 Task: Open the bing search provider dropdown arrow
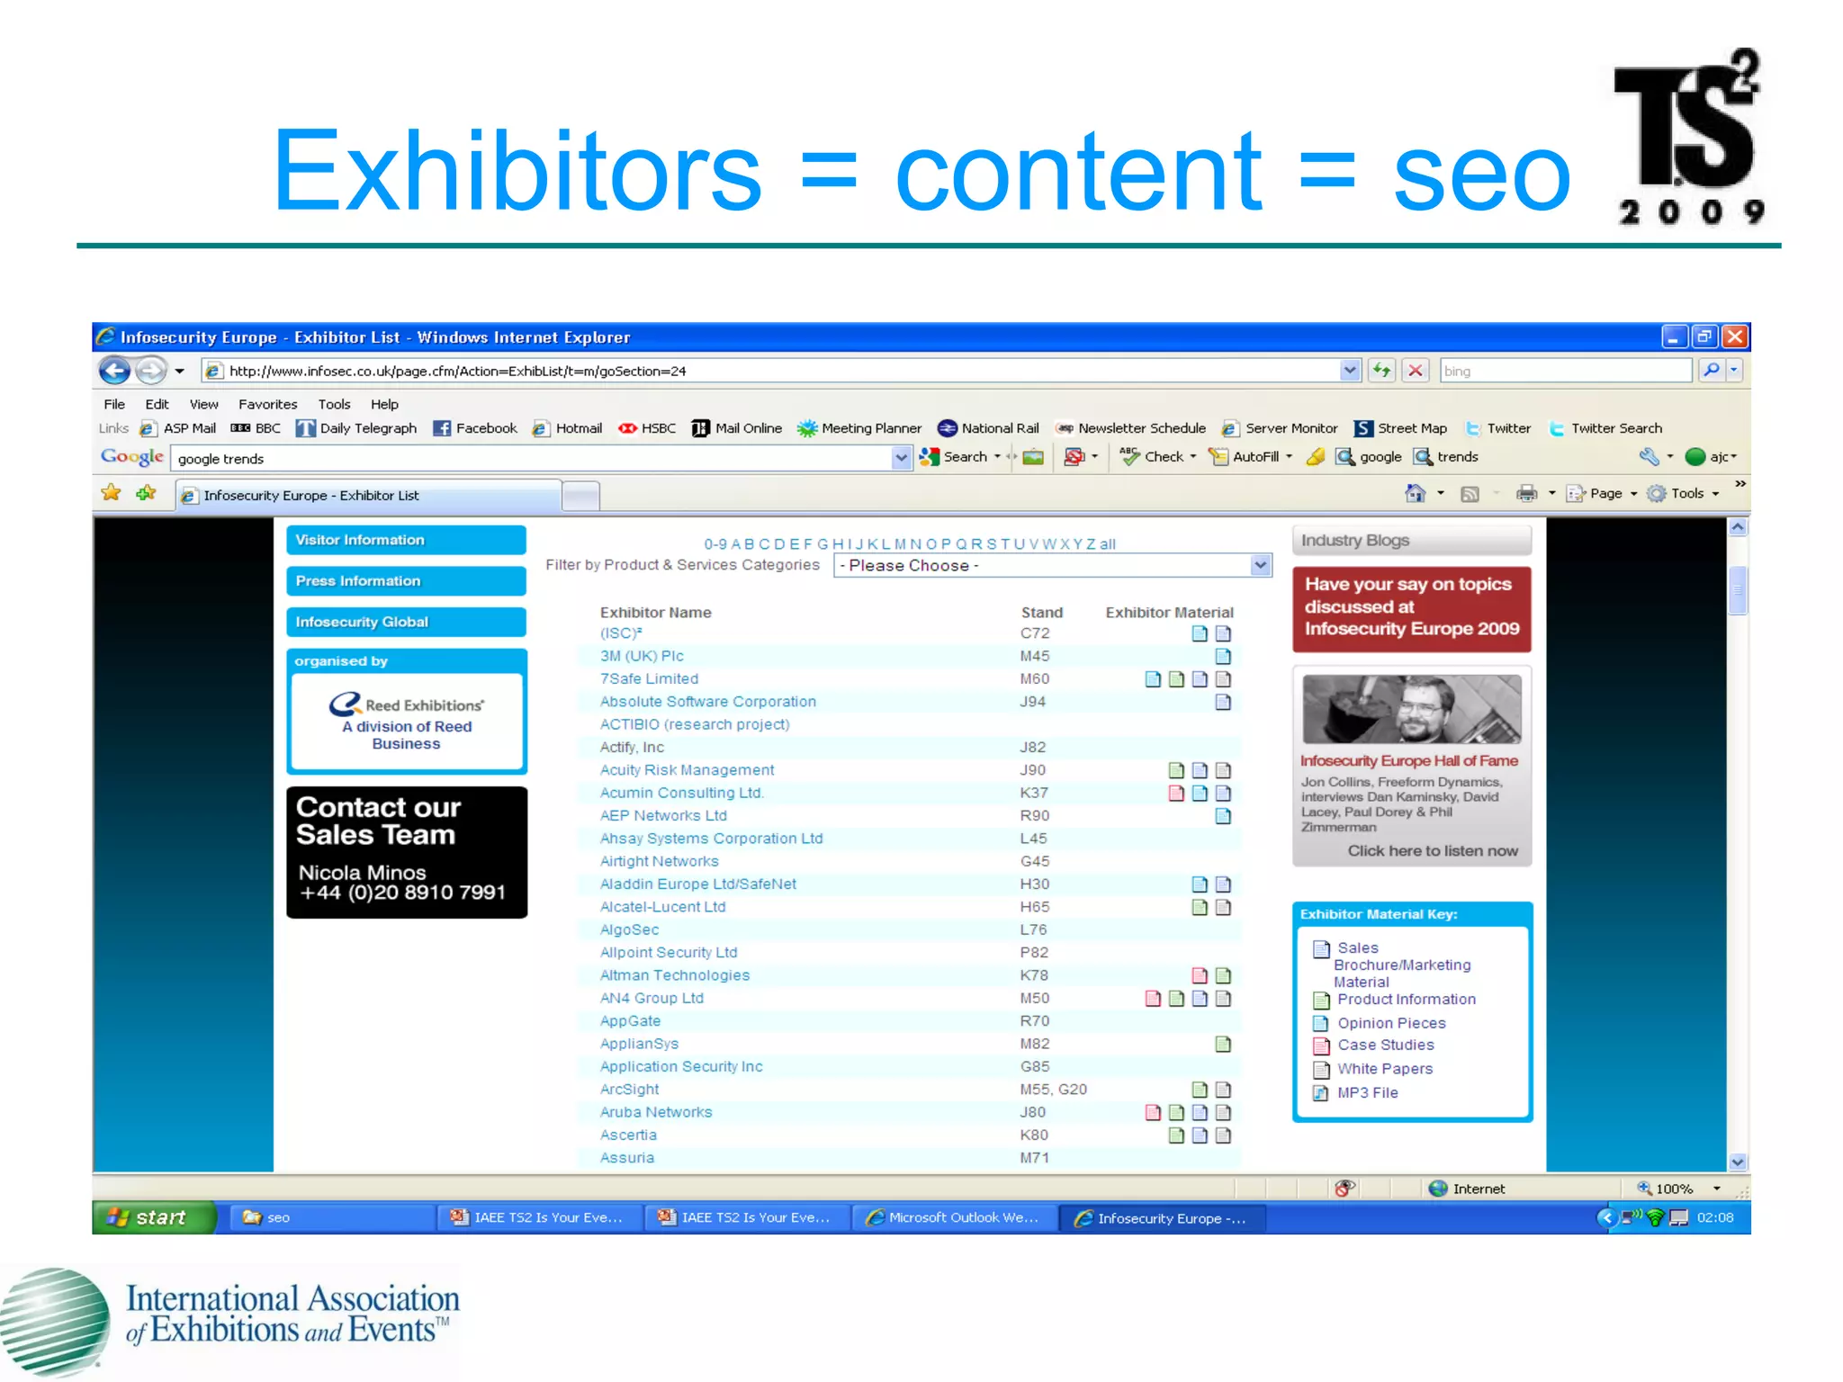[1734, 371]
